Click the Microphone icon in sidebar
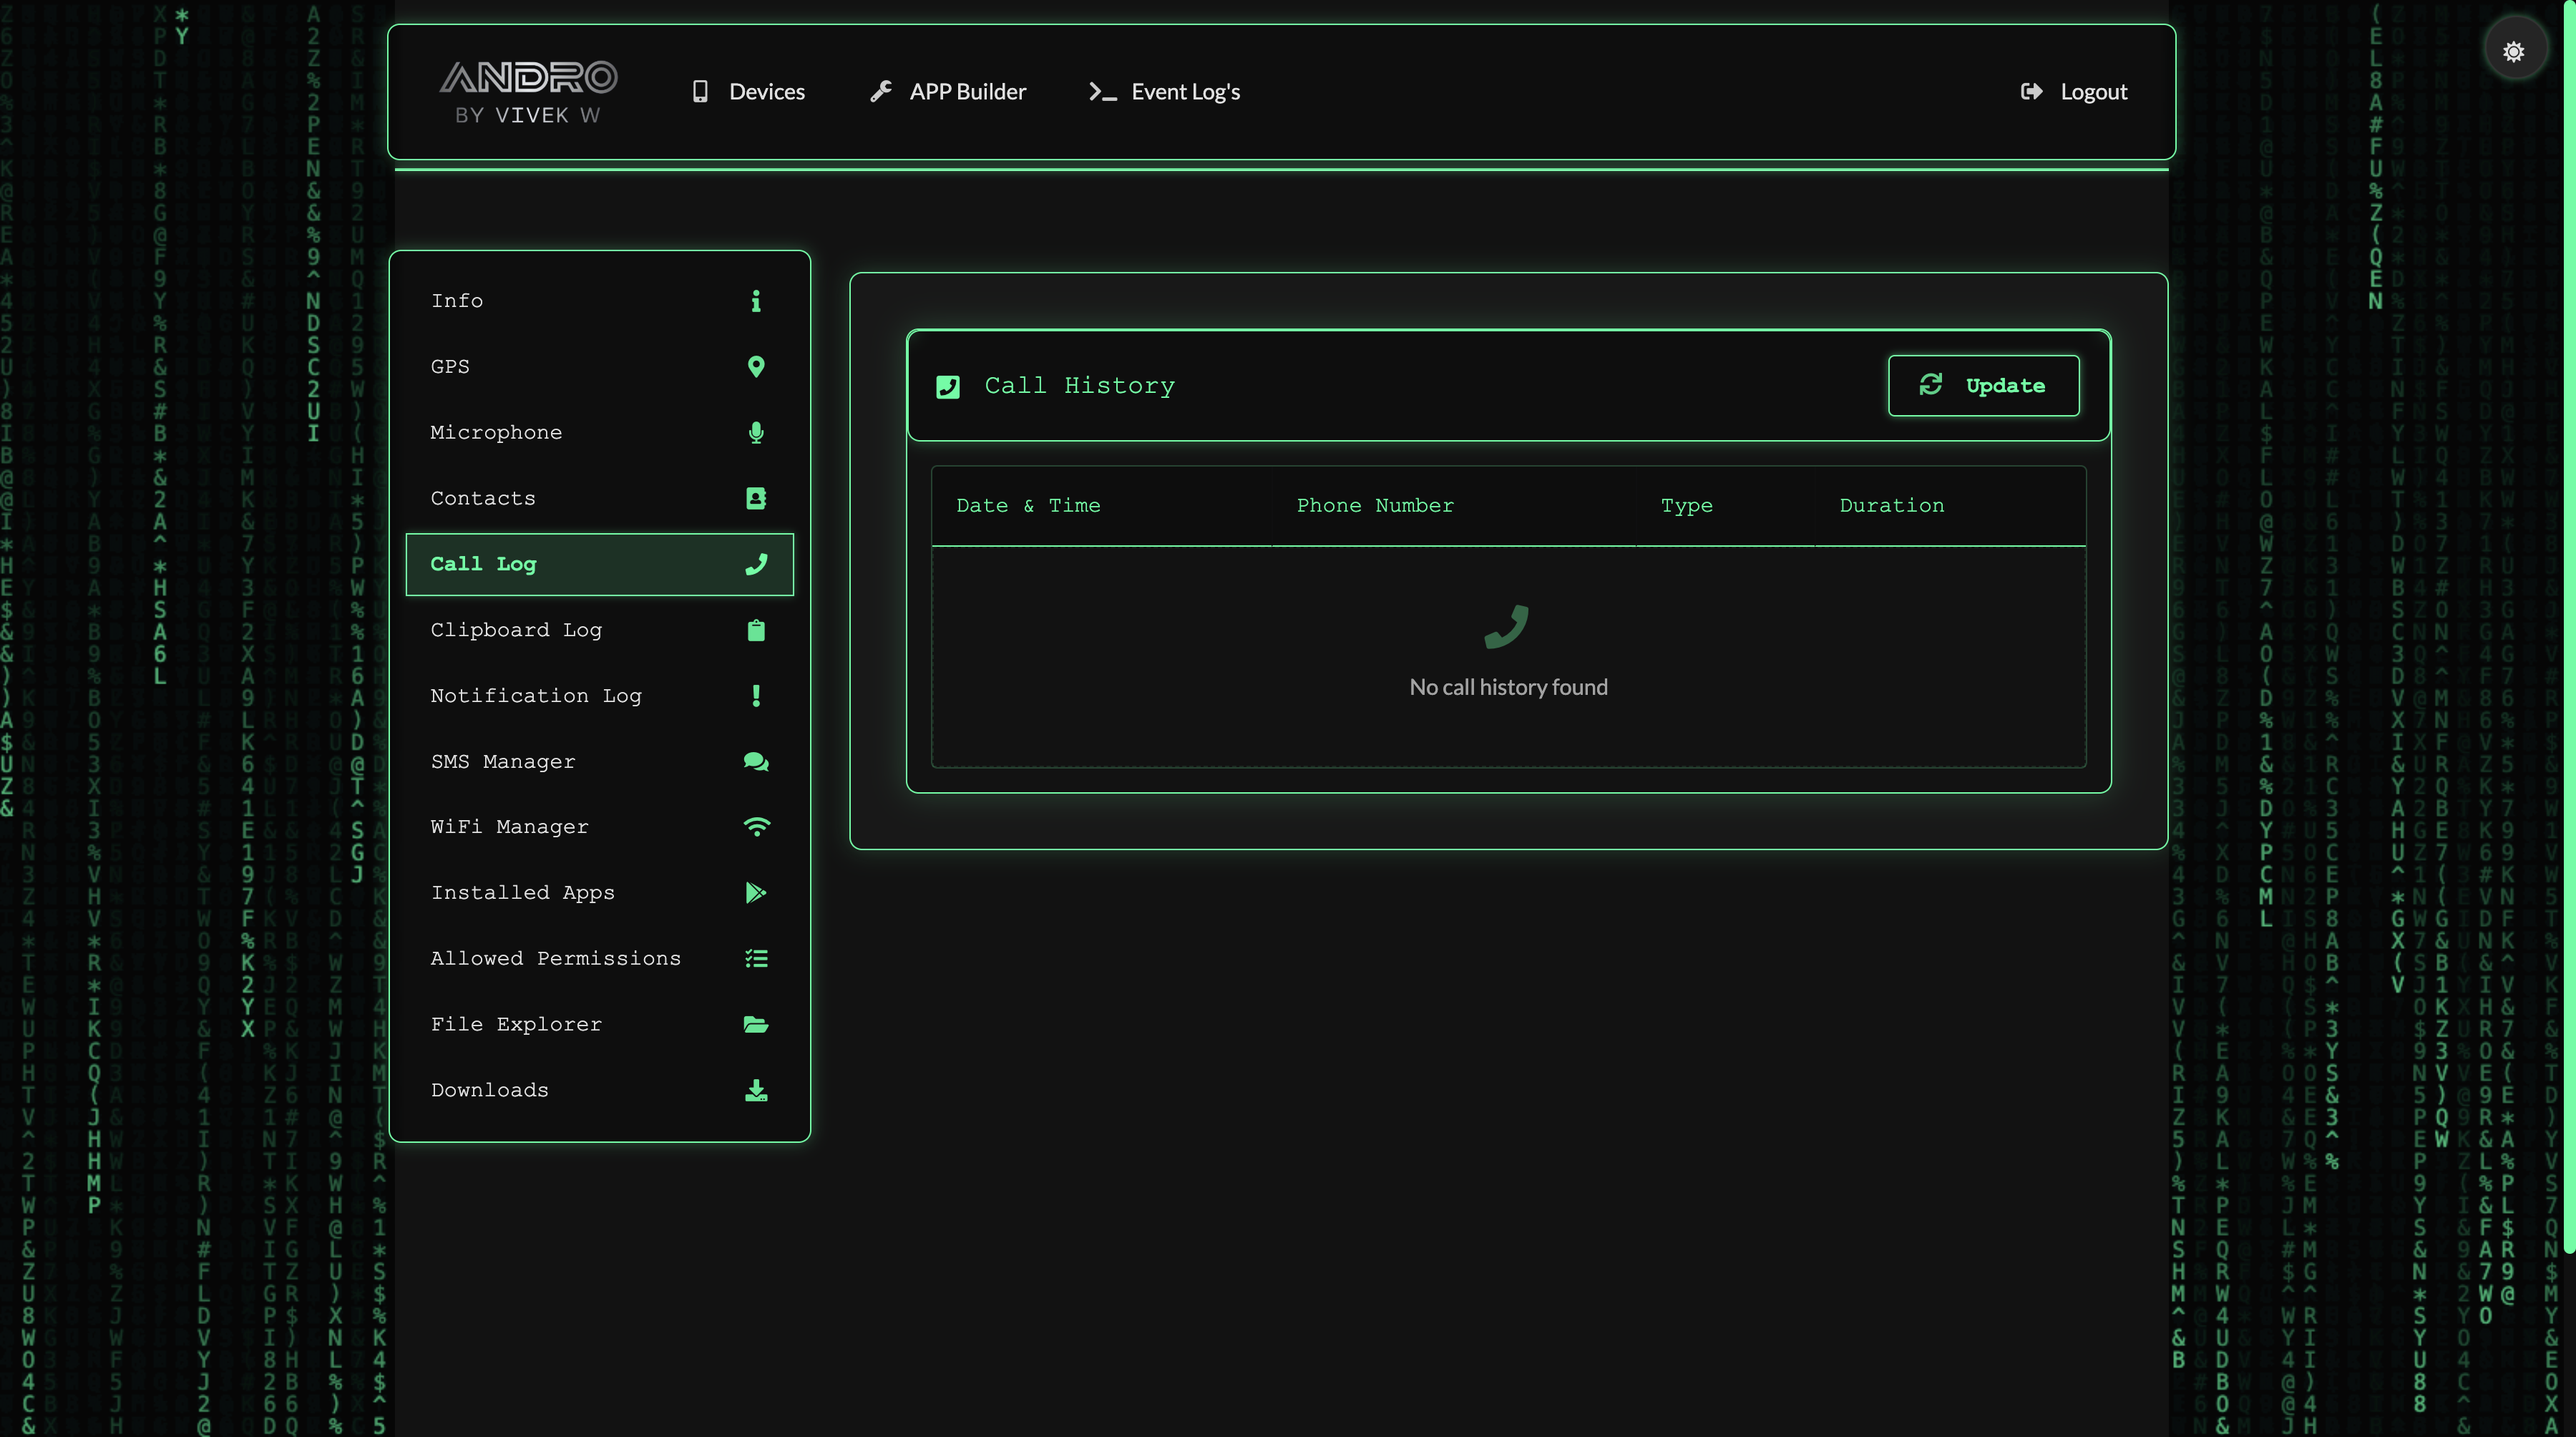 756,432
